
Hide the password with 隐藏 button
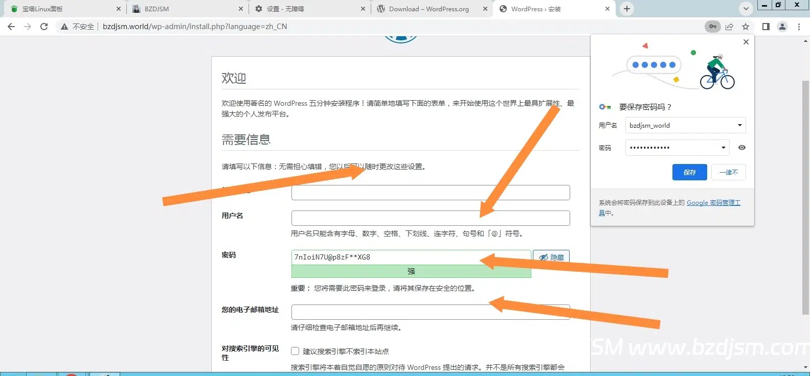[551, 257]
